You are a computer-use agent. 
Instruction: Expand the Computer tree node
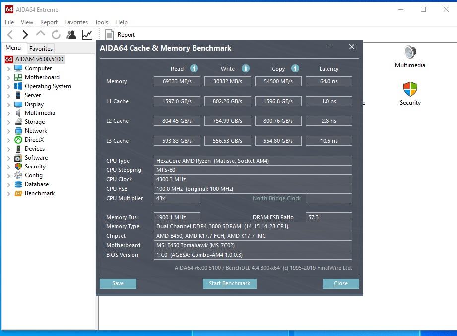[9, 69]
